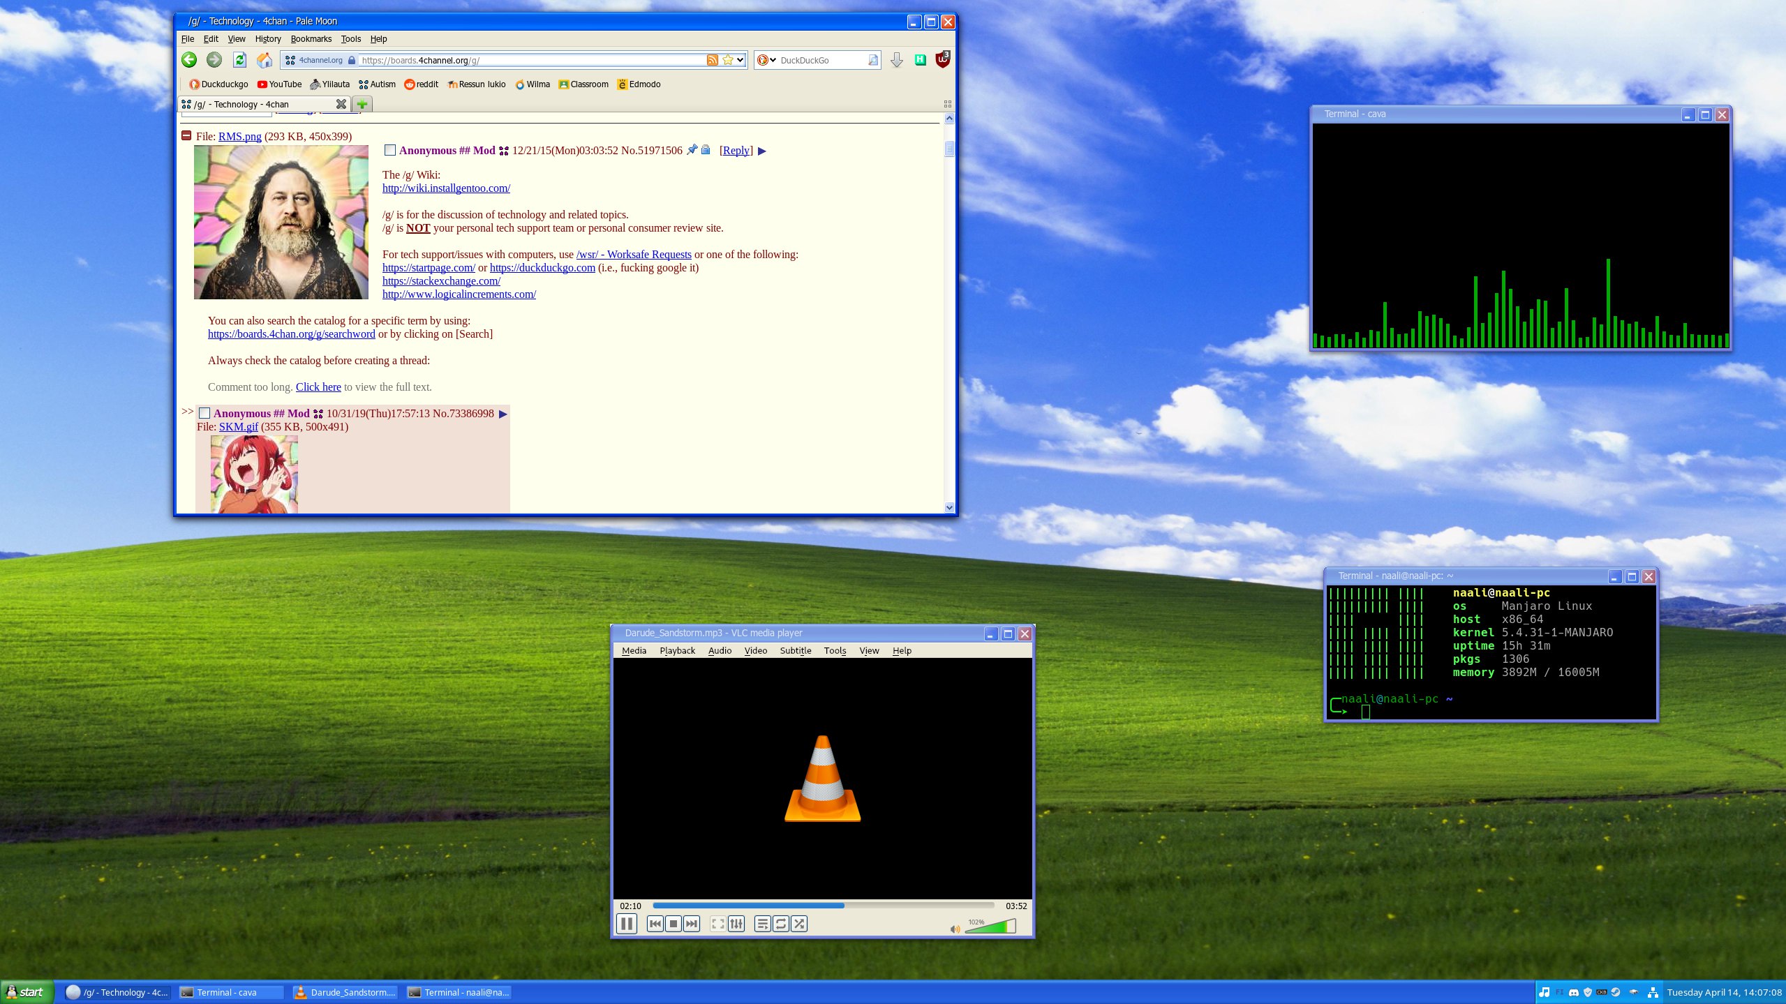The height and width of the screenshot is (1004, 1786).
Task: Click the Discord tray icon
Action: 1573,992
